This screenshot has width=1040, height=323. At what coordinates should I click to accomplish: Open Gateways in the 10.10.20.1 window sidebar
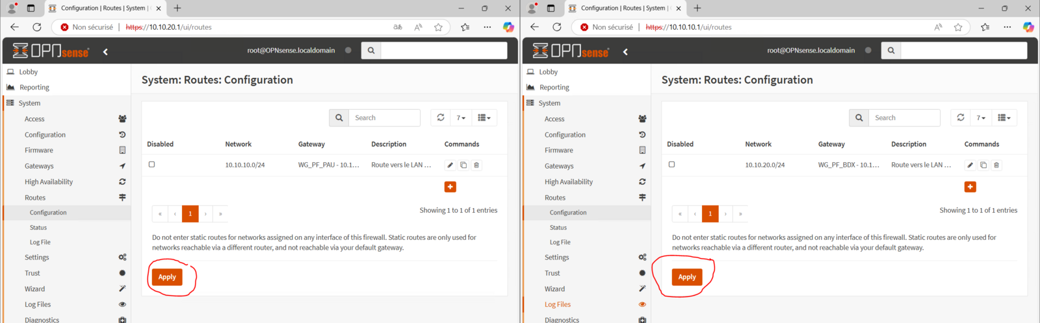click(x=39, y=166)
